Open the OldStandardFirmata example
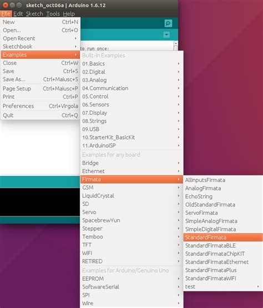This screenshot has width=263, height=308. (x=223, y=205)
